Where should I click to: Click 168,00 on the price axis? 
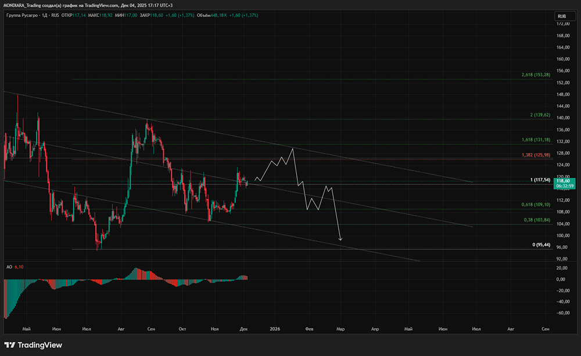(x=563, y=35)
